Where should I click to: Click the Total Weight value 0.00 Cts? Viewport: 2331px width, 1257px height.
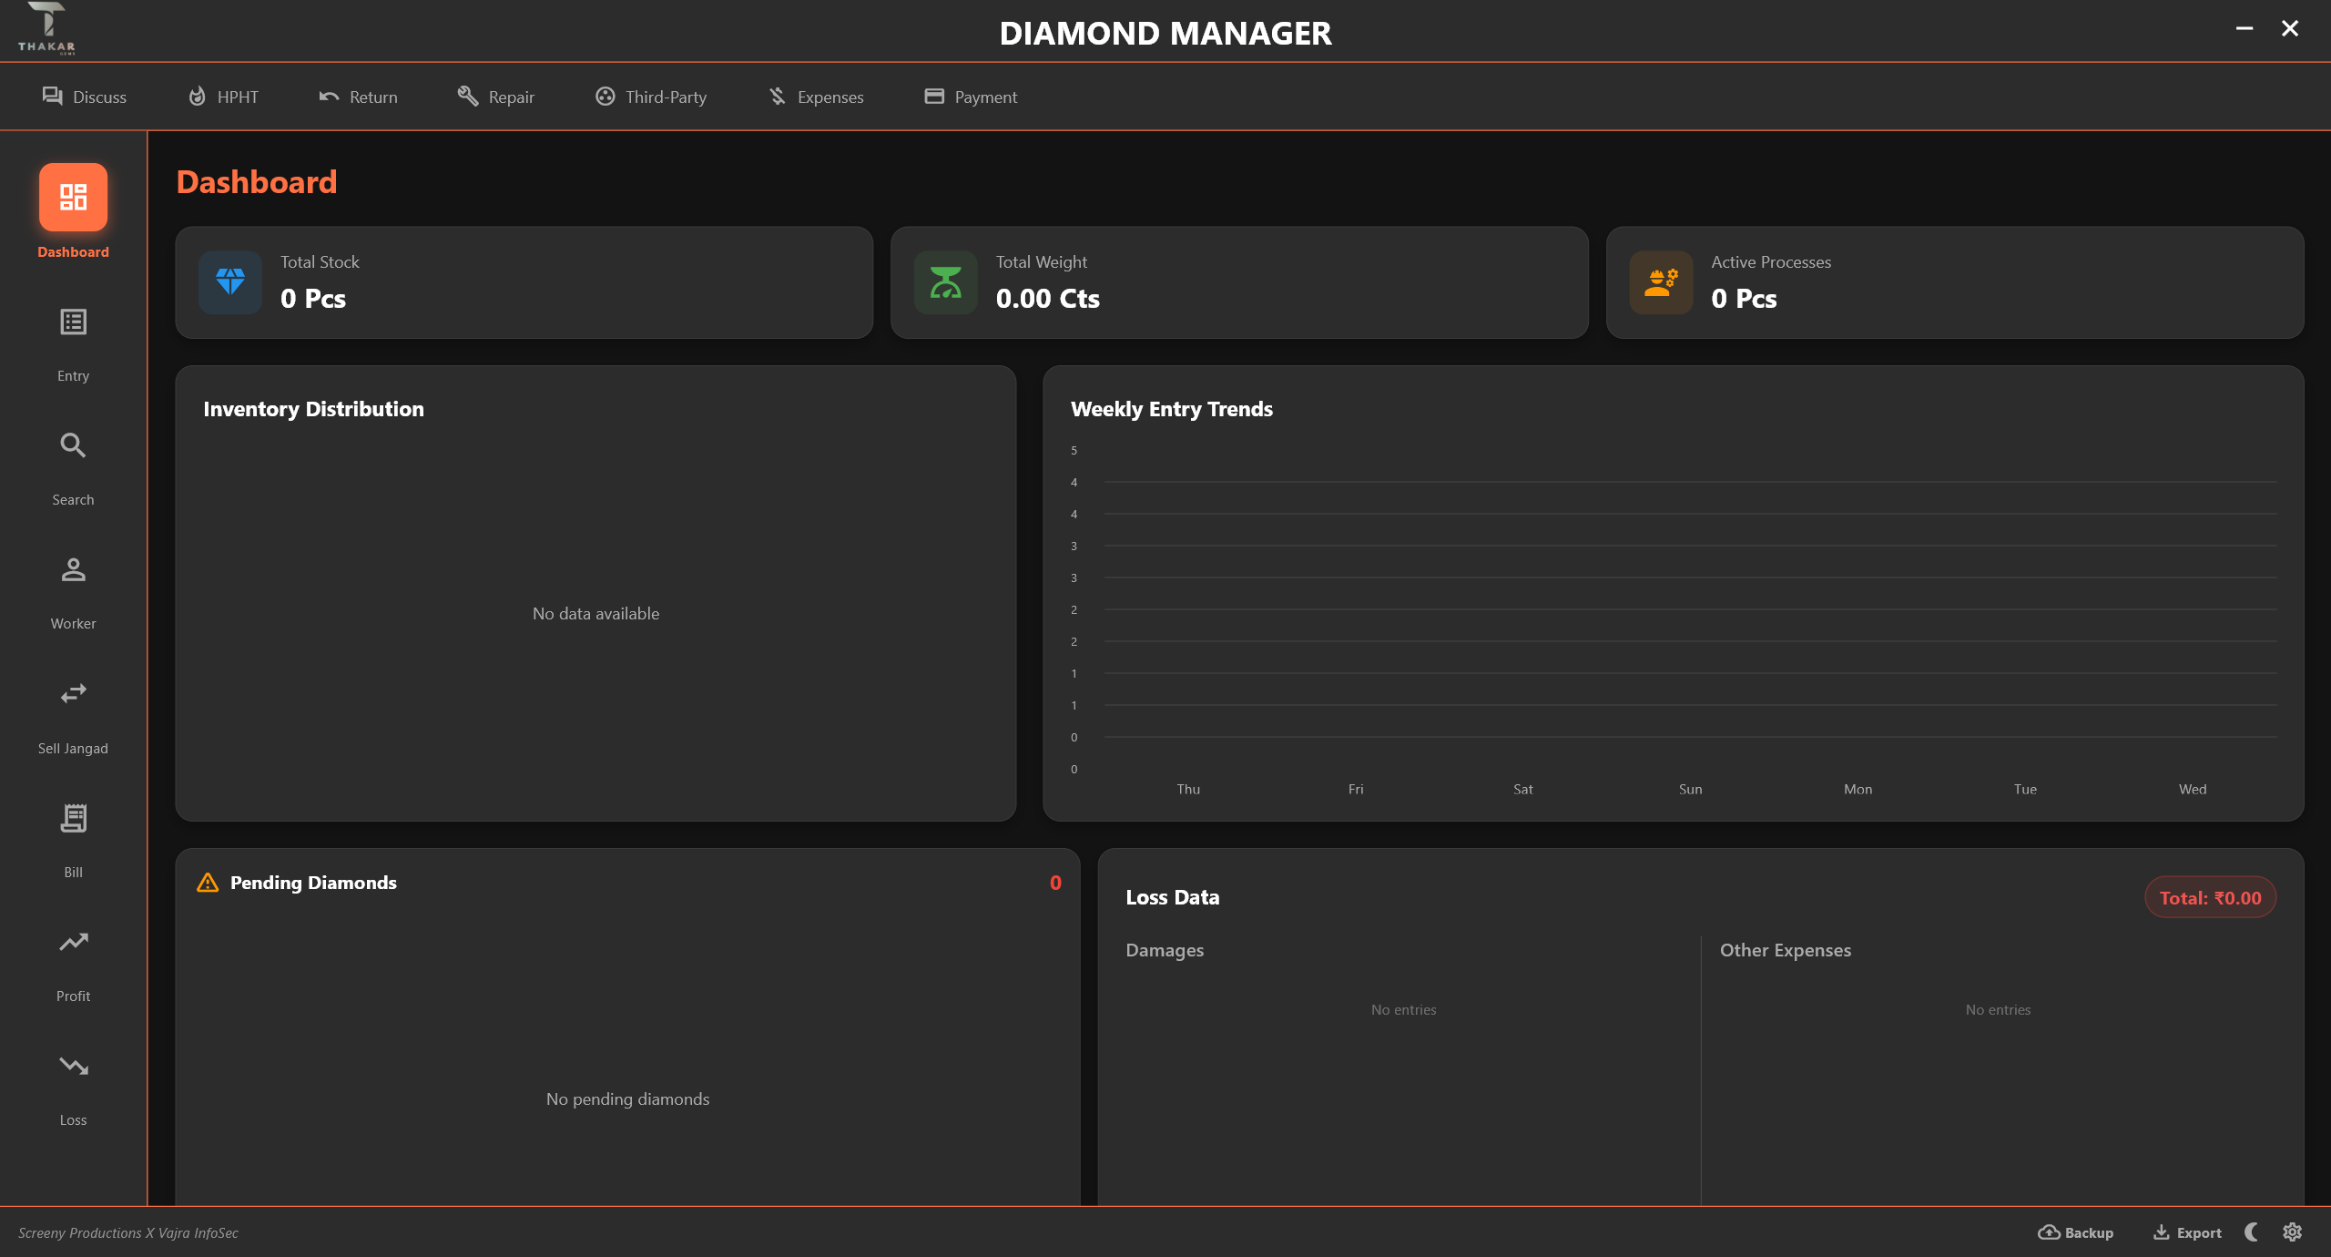tap(1048, 299)
